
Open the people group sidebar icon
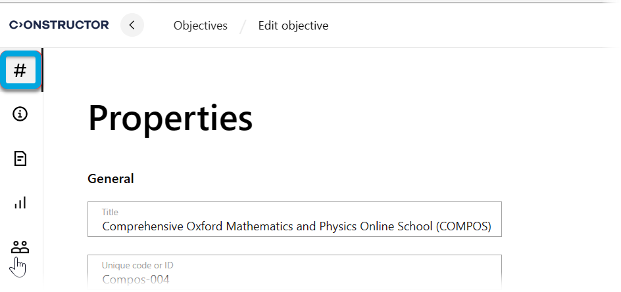point(20,247)
